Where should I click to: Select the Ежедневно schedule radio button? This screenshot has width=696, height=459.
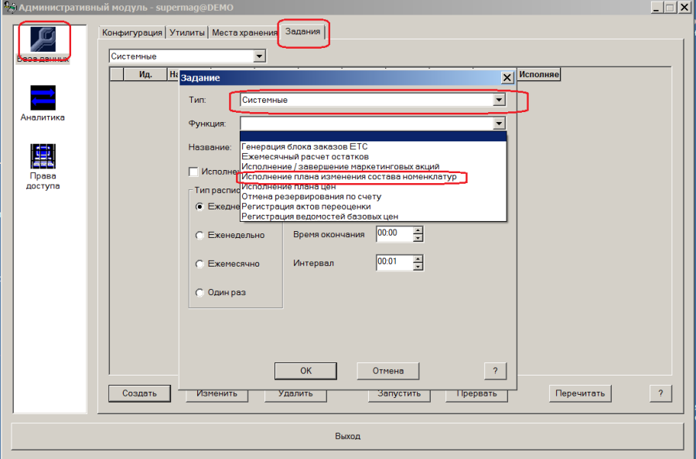200,206
